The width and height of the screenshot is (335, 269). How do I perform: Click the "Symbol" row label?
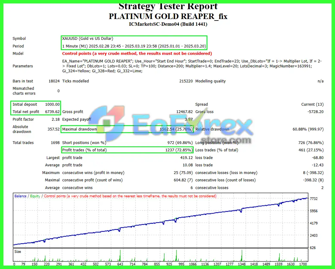(x=19, y=39)
